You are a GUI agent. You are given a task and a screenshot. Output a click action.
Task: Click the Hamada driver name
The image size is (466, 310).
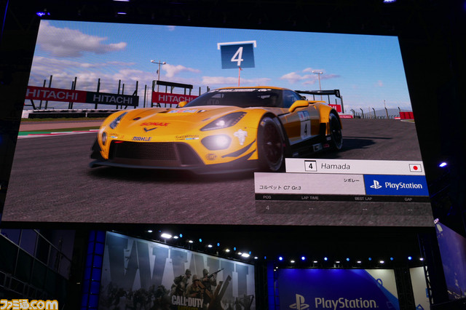pos(335,167)
